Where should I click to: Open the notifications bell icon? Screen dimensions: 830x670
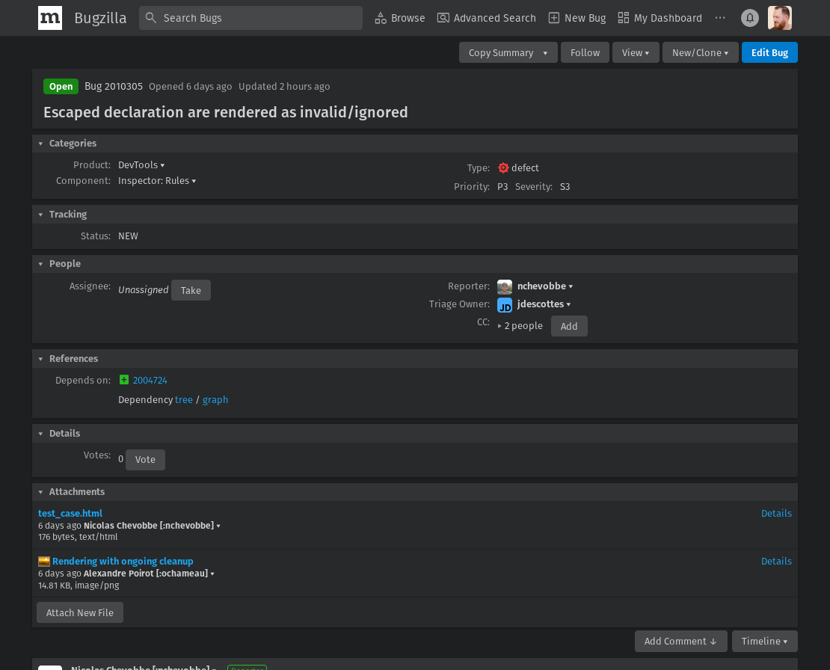pos(749,18)
